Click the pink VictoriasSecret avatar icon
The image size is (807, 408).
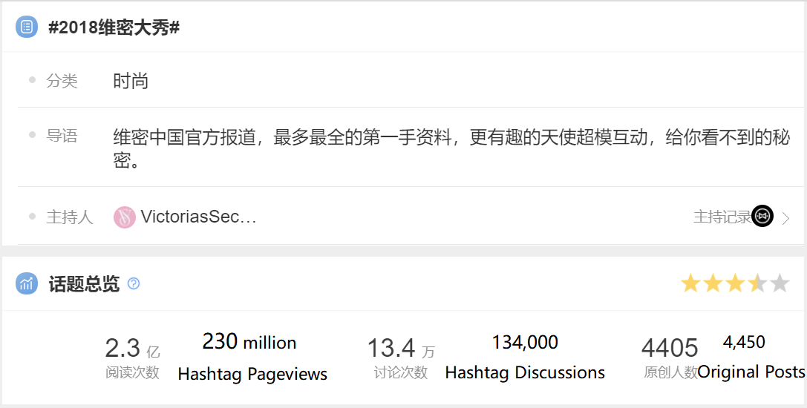pyautogui.click(x=125, y=217)
